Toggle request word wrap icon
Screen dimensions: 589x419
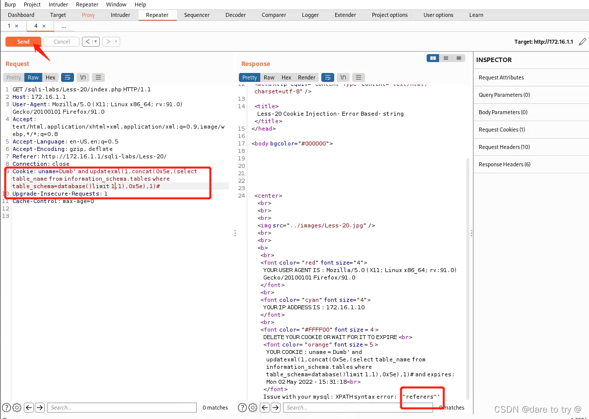[67, 77]
